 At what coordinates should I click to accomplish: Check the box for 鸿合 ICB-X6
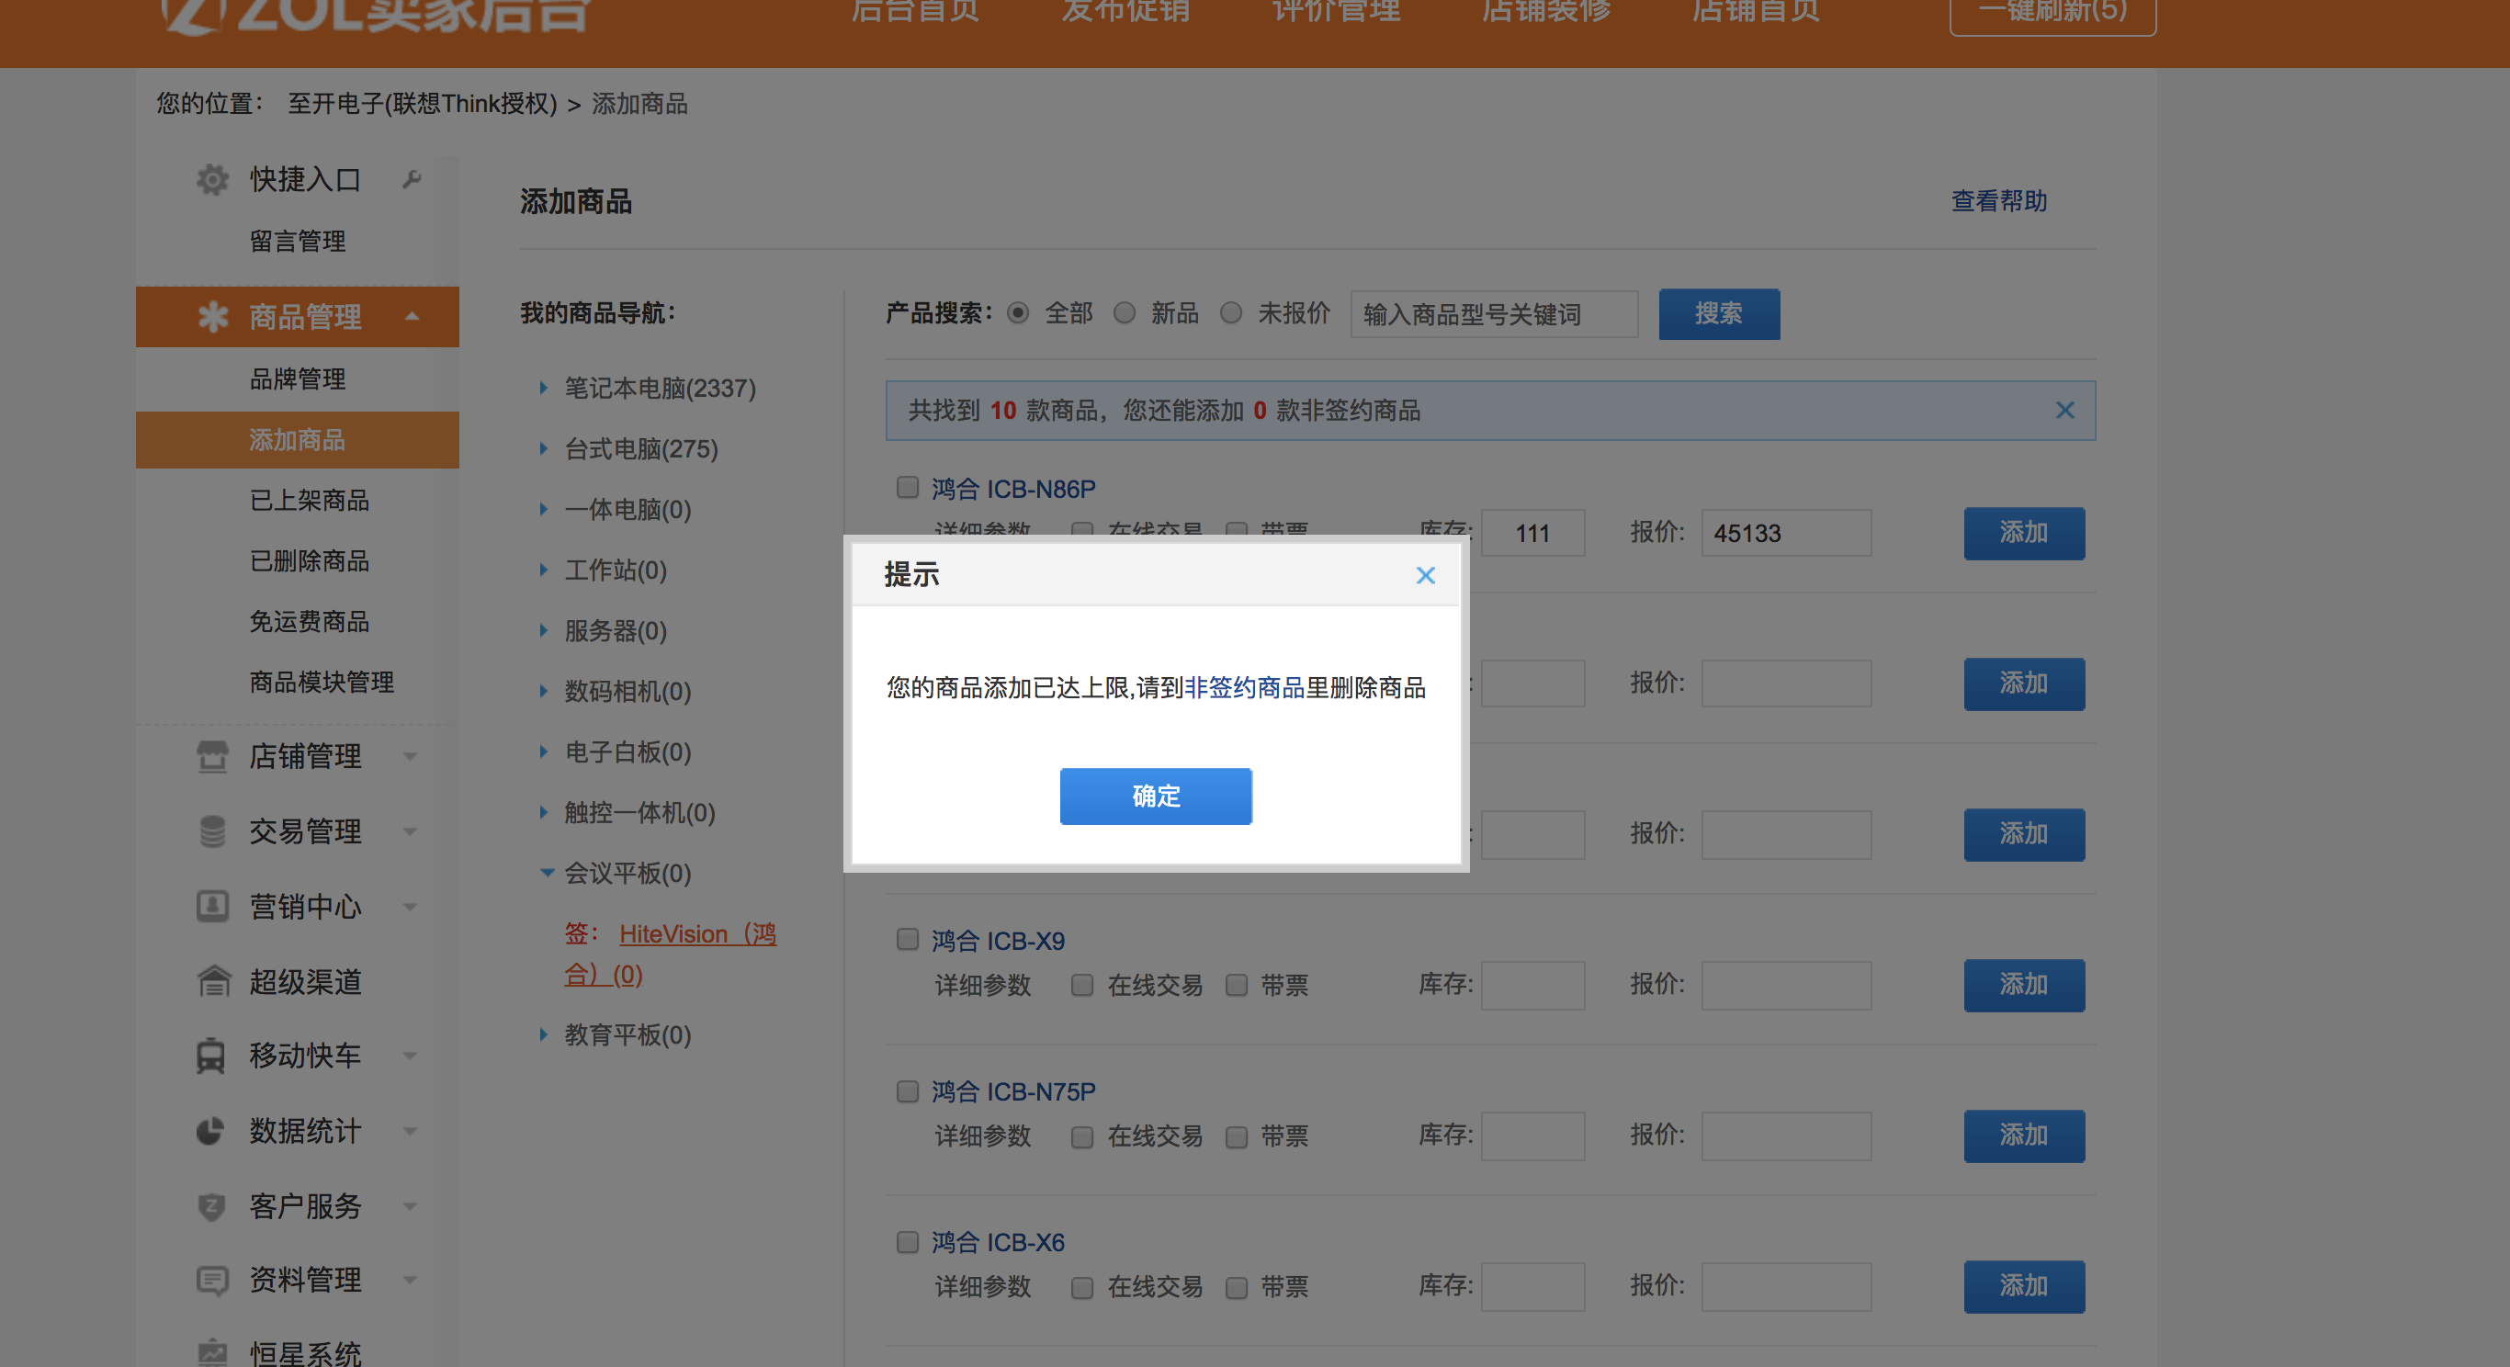907,1242
